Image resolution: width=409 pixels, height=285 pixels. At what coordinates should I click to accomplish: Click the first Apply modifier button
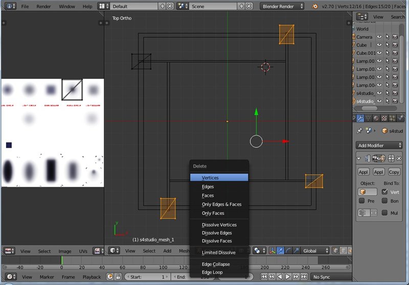point(363,172)
